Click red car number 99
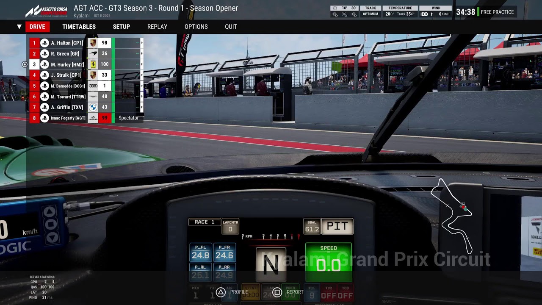 tap(105, 118)
